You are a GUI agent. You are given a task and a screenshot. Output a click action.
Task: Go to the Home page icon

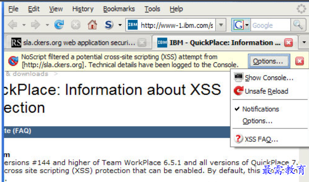(x=92, y=25)
